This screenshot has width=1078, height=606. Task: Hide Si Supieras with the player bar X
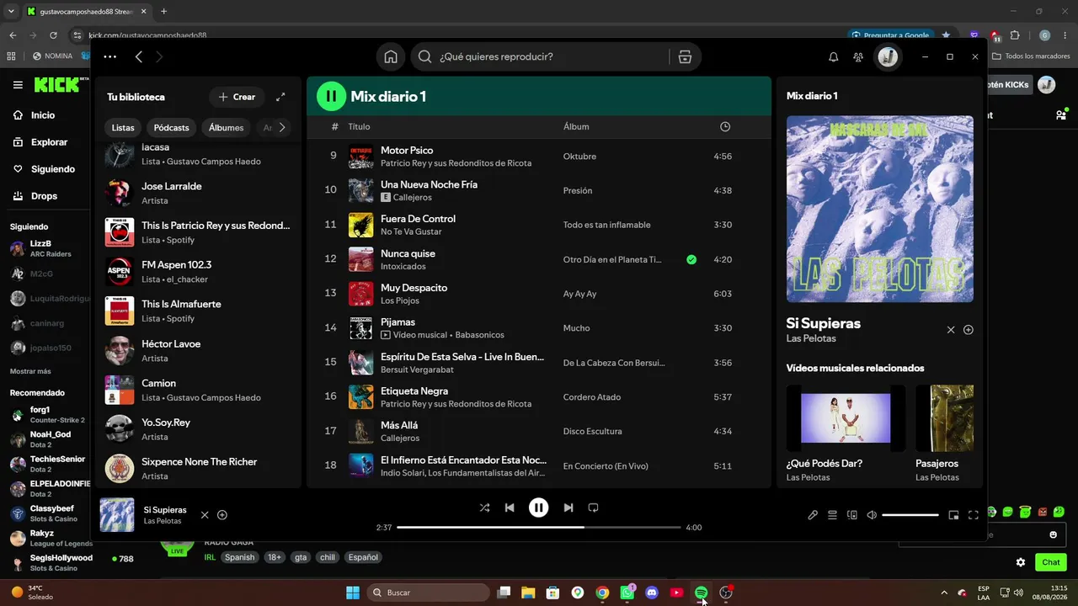205,515
